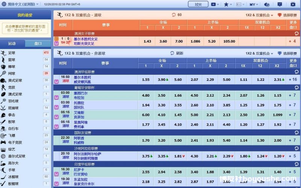Click the live countdown refresh icon beside 60
Screen dimensions: 301x188
click(173, 15)
